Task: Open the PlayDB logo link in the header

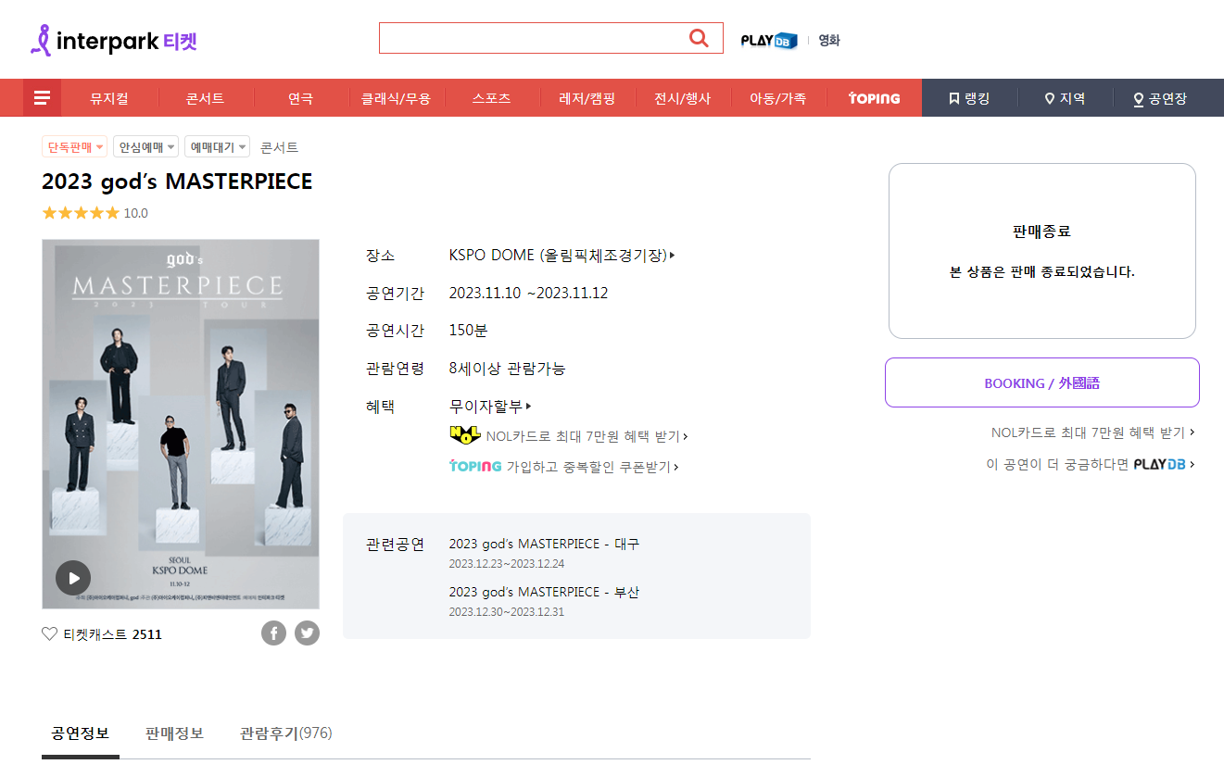Action: (769, 41)
